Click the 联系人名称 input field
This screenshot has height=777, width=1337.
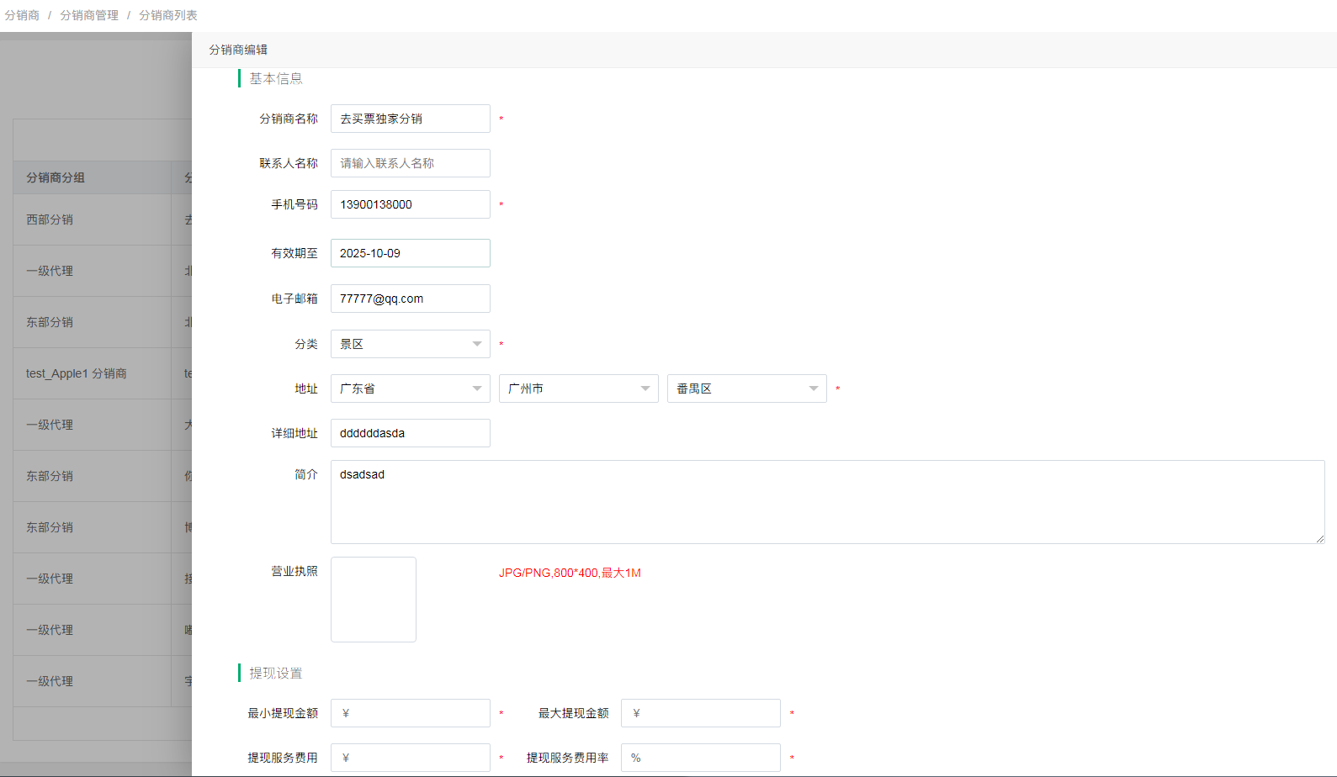[x=410, y=163]
